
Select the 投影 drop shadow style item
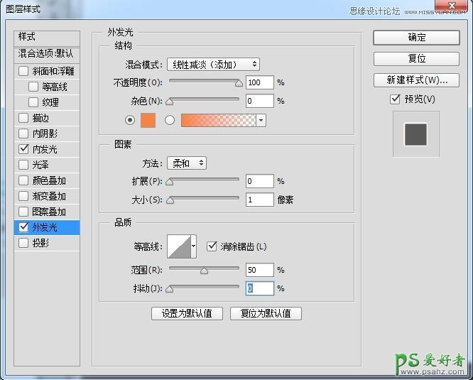coord(40,243)
